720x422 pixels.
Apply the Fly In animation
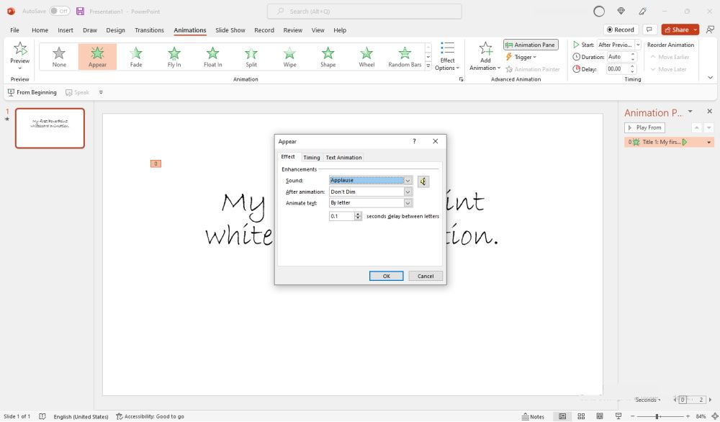click(174, 57)
